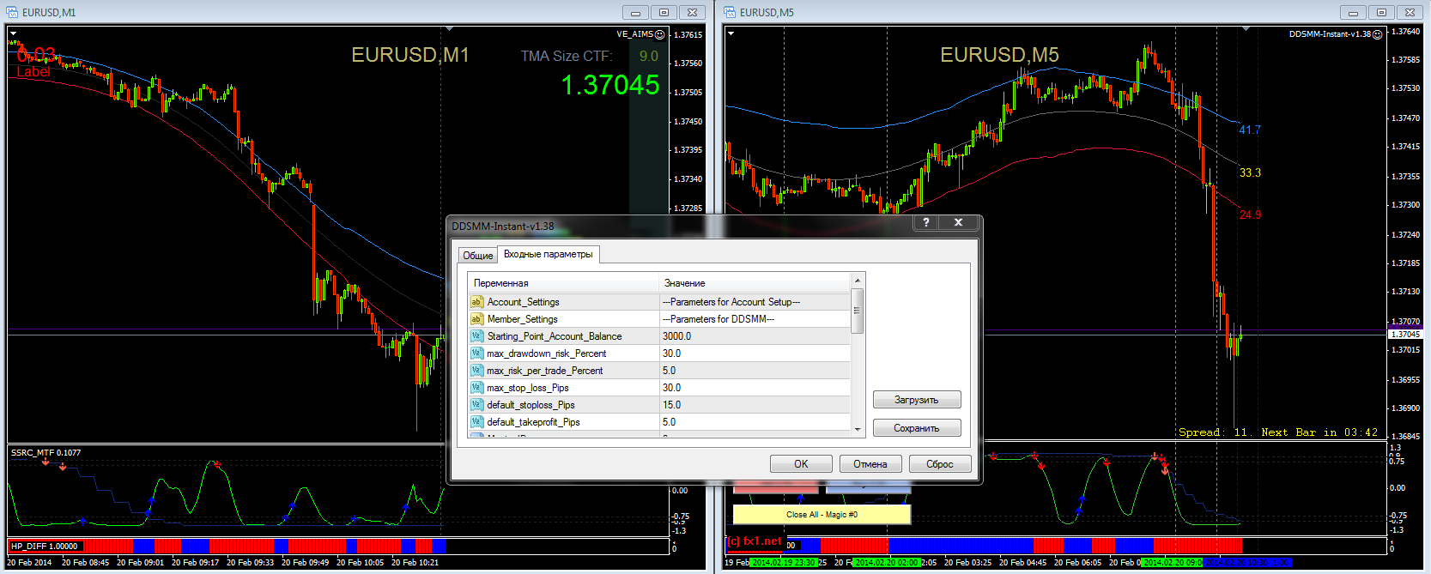Screen dimensions: 1431x574
Task: Click the Отмена button
Action: point(870,464)
